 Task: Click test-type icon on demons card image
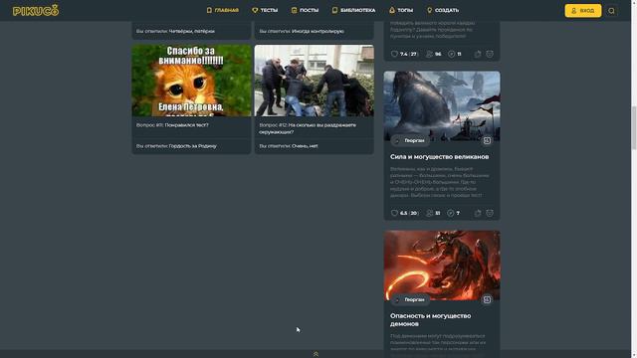(487, 299)
